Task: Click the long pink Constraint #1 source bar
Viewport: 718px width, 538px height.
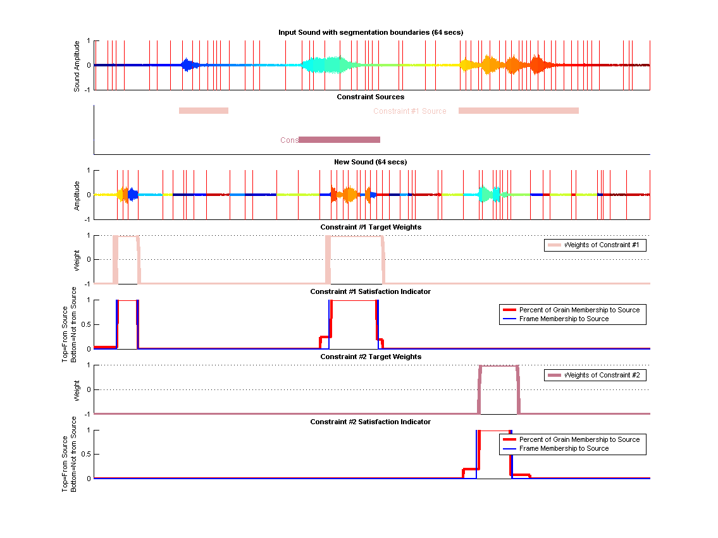Action: (518, 111)
